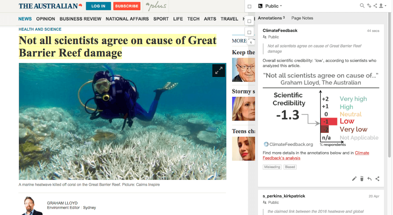Click the search icon in Hypothesis sidebar
Viewport: 393px width, 215px height.
tap(362, 6)
